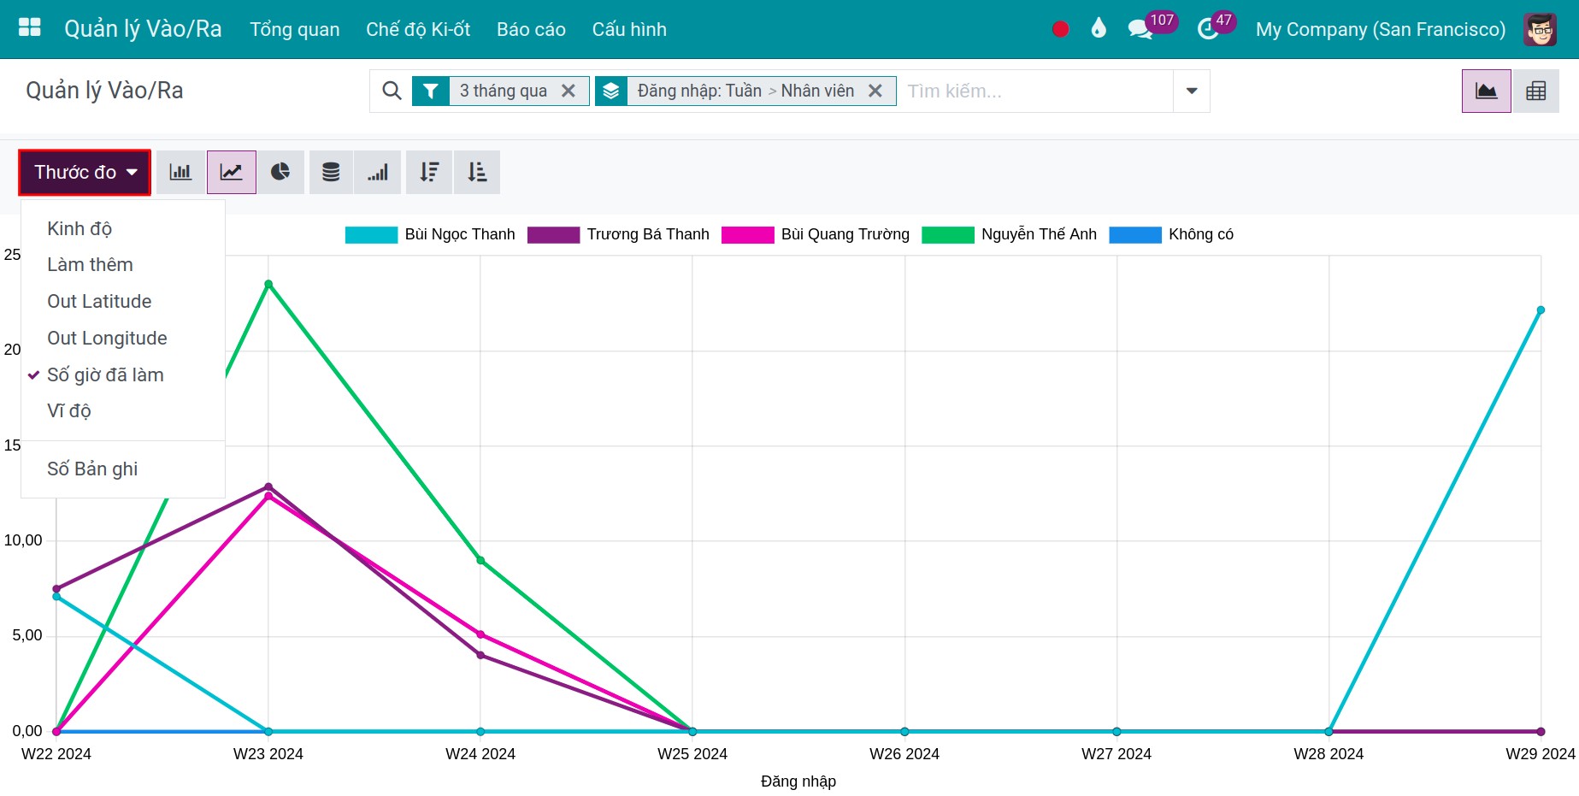
Task: Open the Báo cáo menu
Action: [531, 29]
